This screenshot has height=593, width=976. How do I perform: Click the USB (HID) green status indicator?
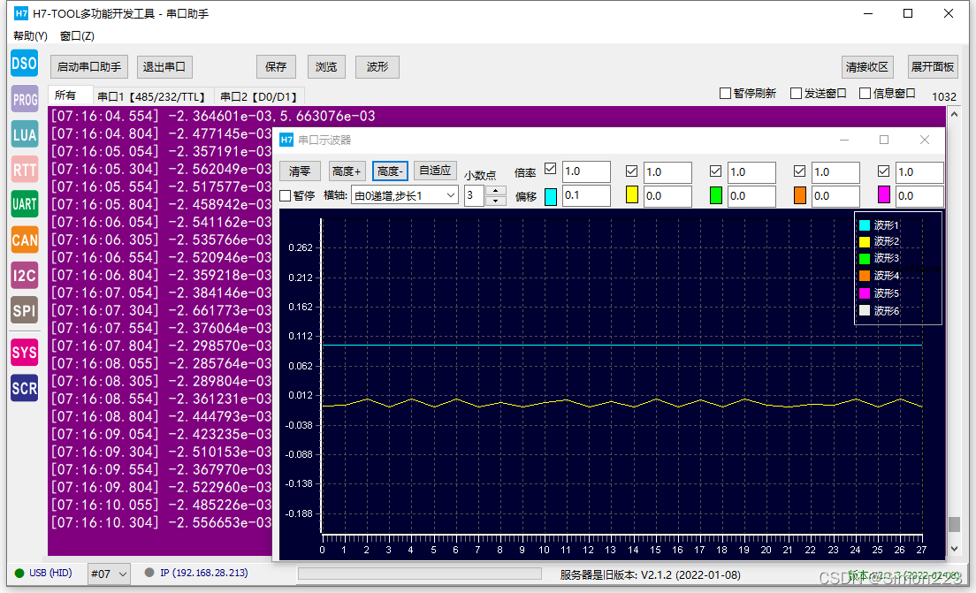(19, 573)
